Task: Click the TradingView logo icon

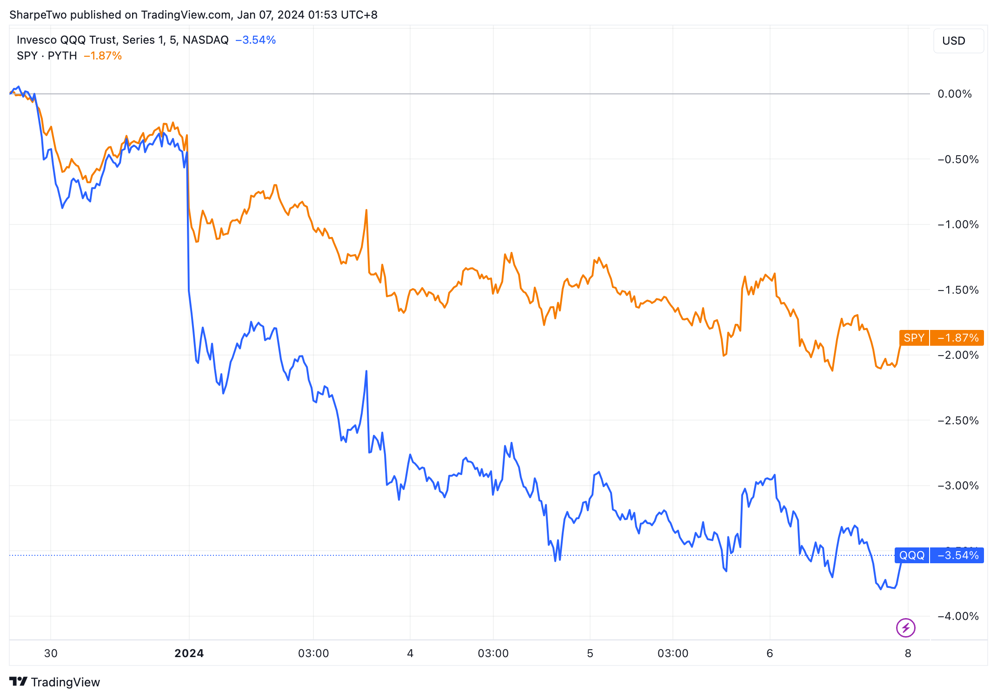Action: click(18, 681)
